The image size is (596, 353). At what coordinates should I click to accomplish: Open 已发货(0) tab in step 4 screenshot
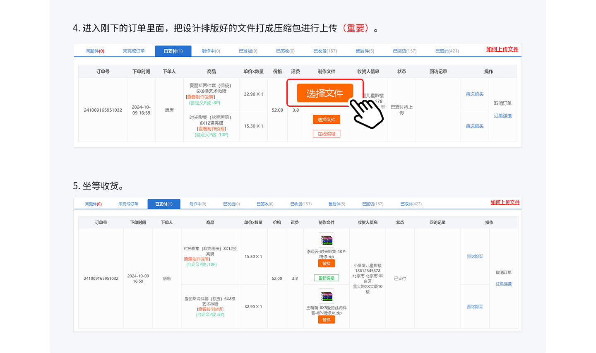coord(248,51)
